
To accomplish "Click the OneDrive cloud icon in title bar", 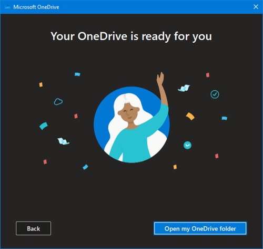I will [x=7, y=7].
